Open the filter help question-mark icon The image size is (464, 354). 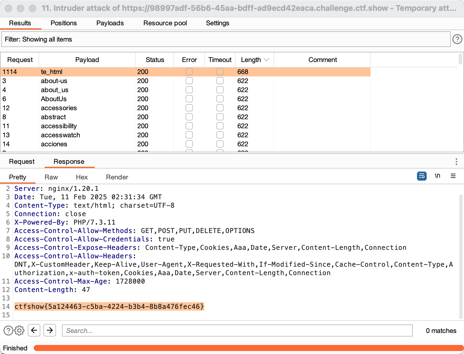[457, 39]
